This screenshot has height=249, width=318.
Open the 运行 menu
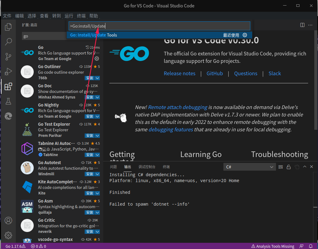pos(69,16)
